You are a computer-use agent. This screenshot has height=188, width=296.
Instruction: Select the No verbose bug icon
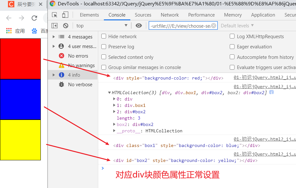[x=61, y=84]
